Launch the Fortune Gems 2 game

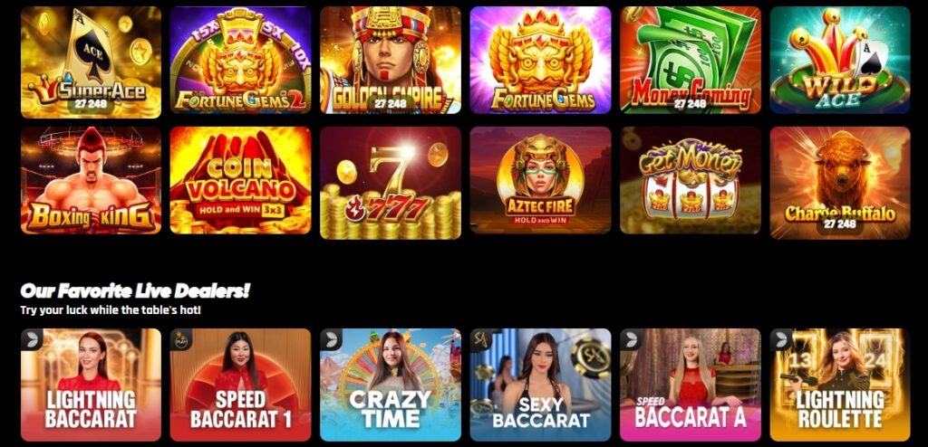click(240, 60)
